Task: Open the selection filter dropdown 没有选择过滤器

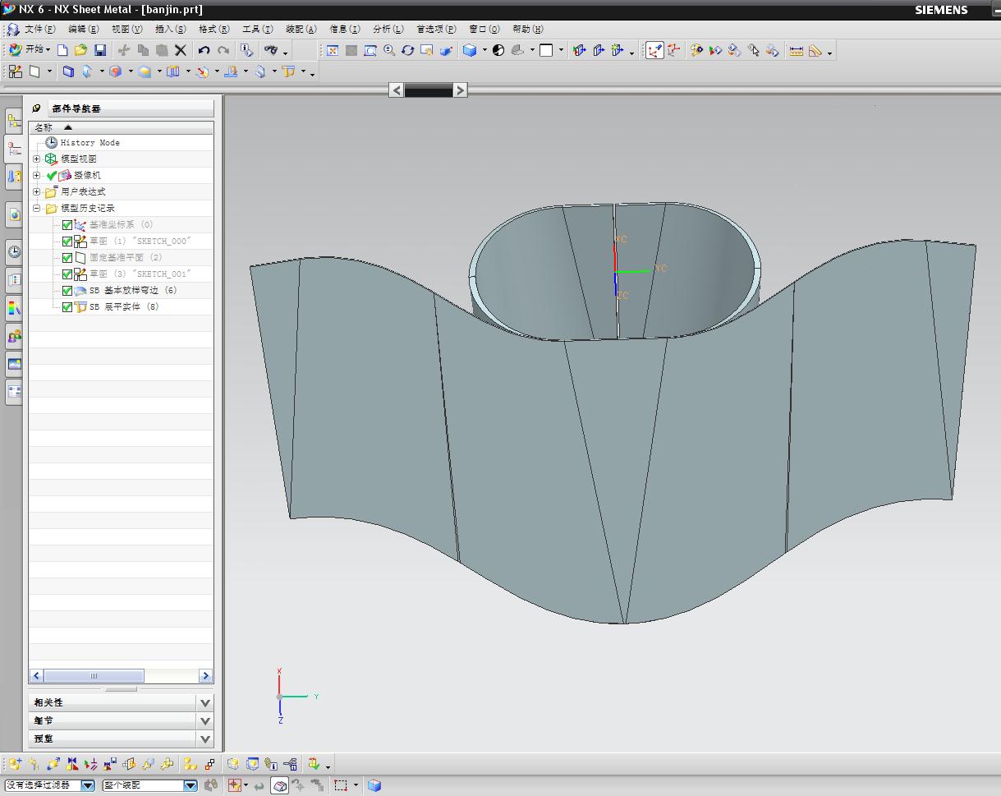Action: (88, 785)
